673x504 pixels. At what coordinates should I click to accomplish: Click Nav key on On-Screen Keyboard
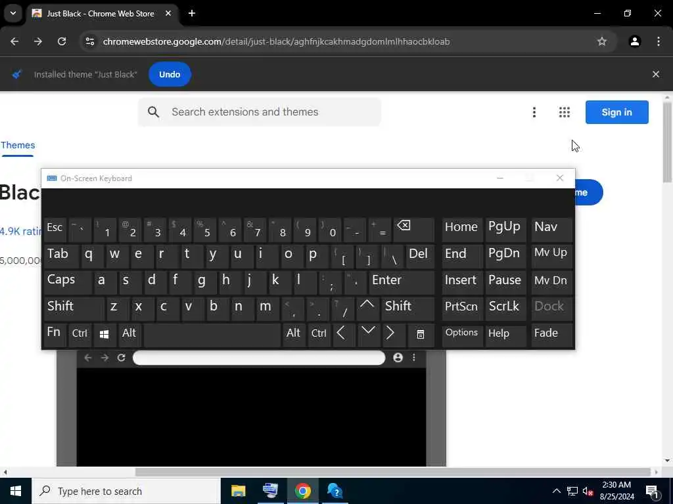click(551, 230)
